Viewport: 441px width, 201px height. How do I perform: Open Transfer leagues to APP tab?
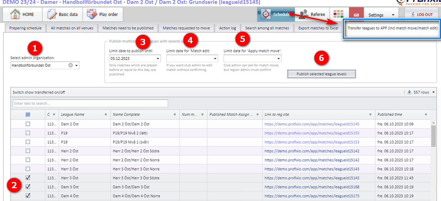pyautogui.click(x=392, y=28)
